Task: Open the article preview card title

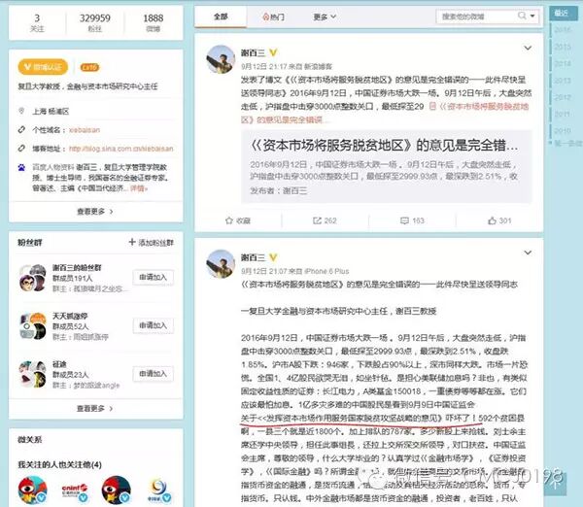Action: click(x=385, y=146)
